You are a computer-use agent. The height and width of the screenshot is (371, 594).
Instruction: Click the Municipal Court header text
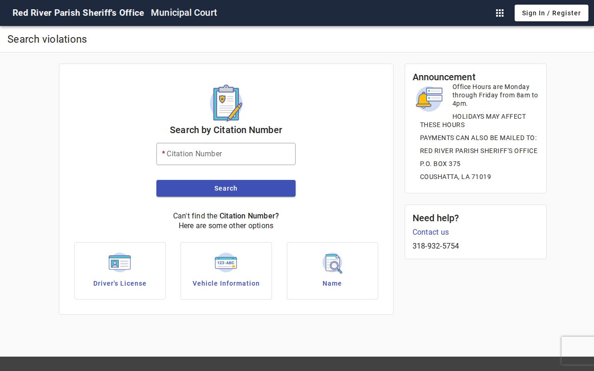click(x=184, y=13)
